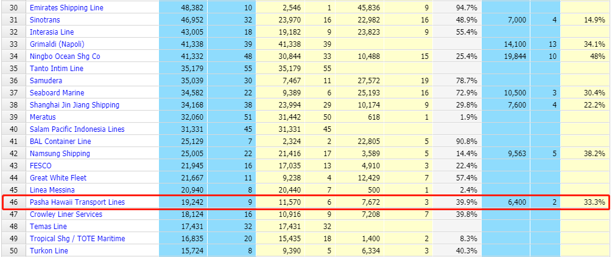The width and height of the screenshot is (612, 257).
Task: Select the 31,442 cell in the Meratus row
Action: coord(280,117)
